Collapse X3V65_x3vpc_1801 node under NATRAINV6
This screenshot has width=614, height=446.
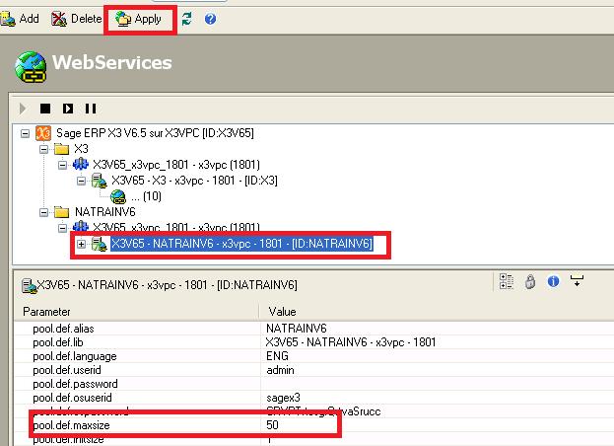63,228
